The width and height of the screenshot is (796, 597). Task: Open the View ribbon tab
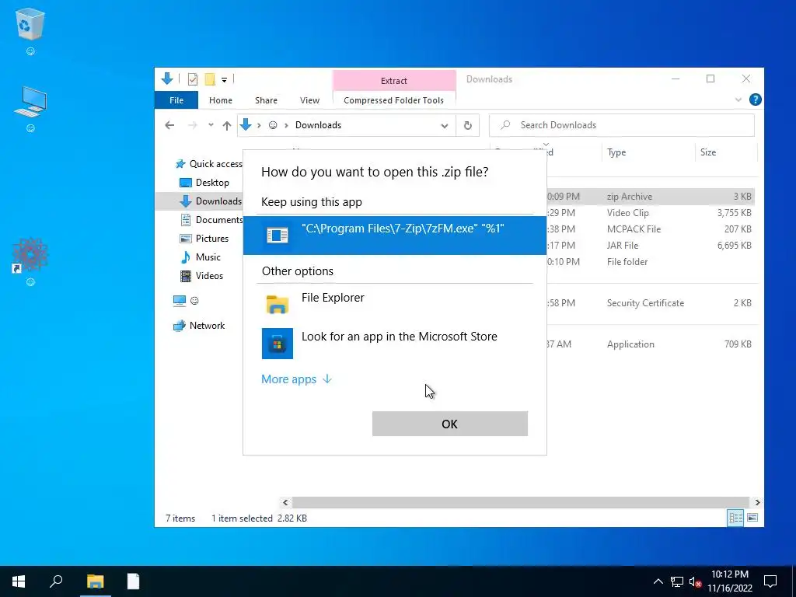309,100
